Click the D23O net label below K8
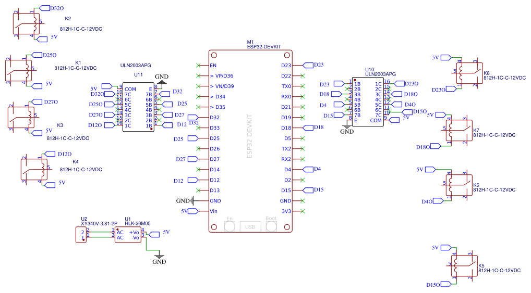 pos(439,90)
